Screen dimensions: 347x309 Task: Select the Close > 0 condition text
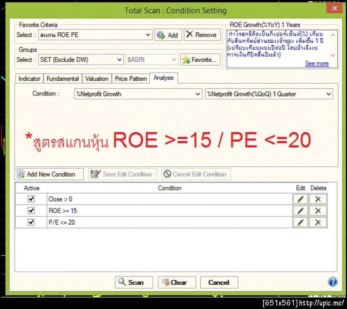[x=60, y=199]
